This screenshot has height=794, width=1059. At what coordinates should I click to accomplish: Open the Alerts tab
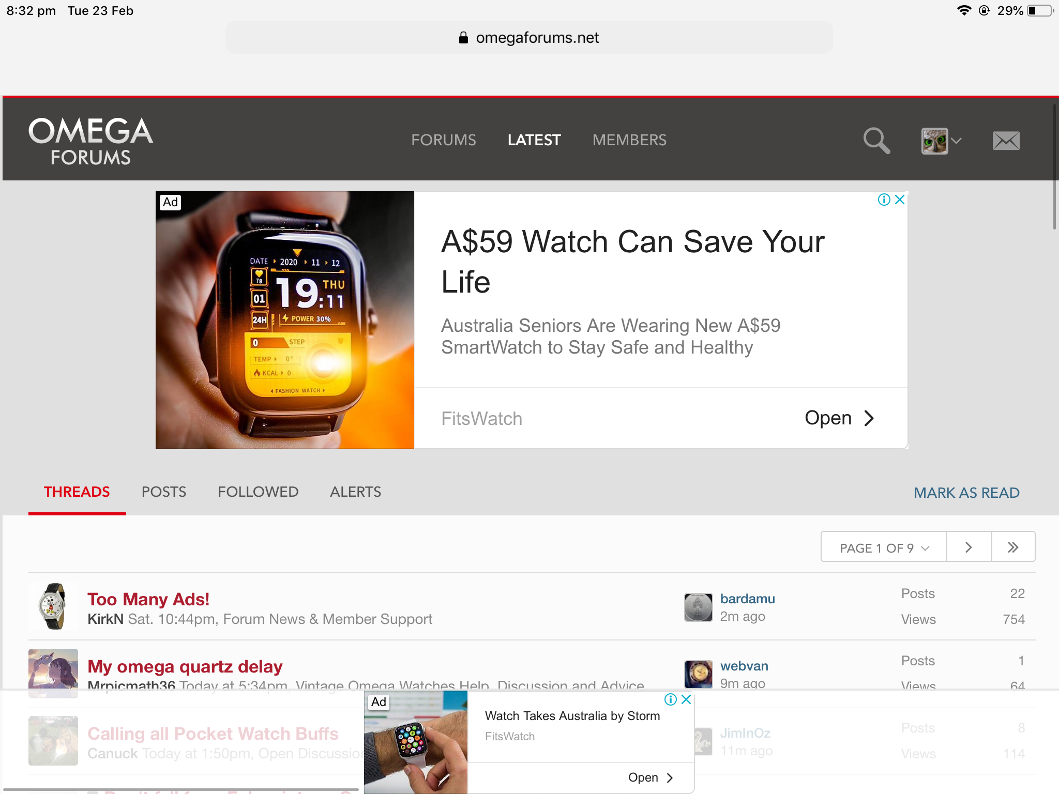click(x=355, y=492)
